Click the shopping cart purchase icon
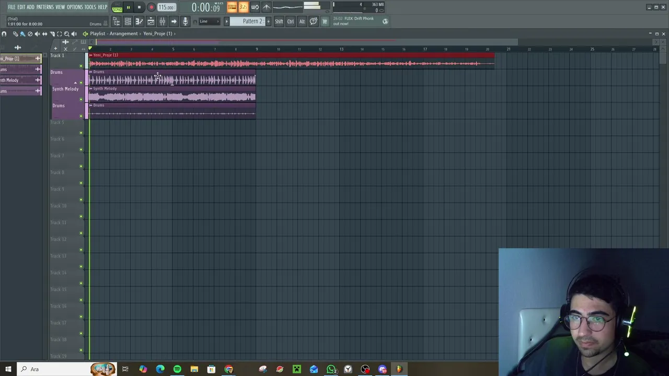This screenshot has width=669, height=376. click(x=325, y=21)
